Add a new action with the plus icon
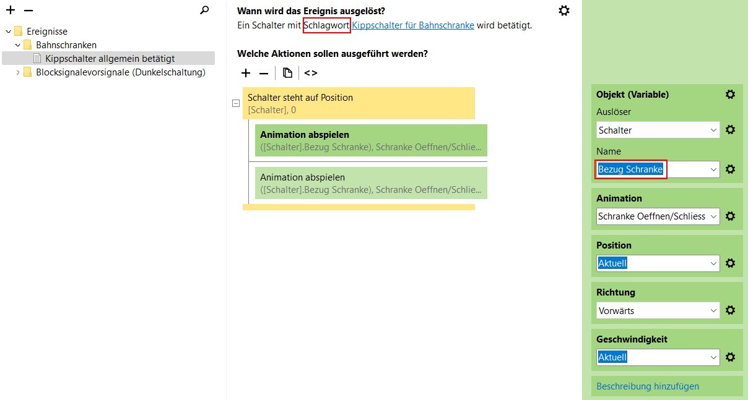The width and height of the screenshot is (748, 400). click(246, 73)
